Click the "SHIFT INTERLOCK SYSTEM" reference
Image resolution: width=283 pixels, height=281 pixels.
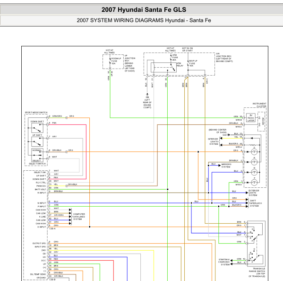(x=256, y=203)
